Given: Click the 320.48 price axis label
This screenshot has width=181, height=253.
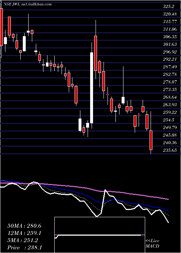Looking at the screenshot, I should [x=170, y=14].
